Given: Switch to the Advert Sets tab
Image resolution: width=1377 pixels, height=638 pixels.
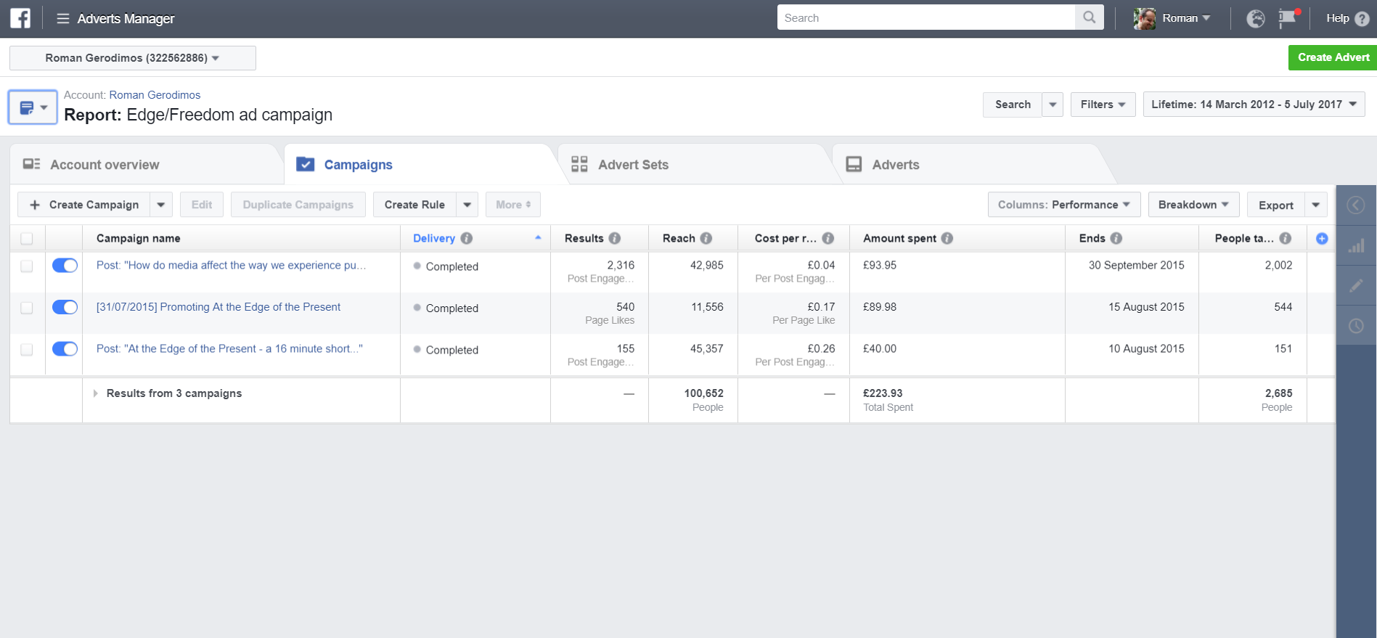Looking at the screenshot, I should pos(632,165).
